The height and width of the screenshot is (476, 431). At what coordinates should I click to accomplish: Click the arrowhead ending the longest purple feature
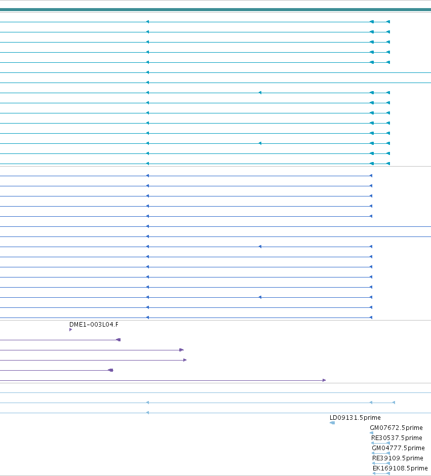coord(324,380)
